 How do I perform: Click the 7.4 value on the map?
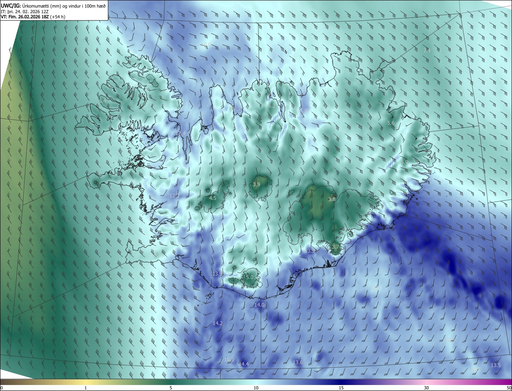coord(427,51)
